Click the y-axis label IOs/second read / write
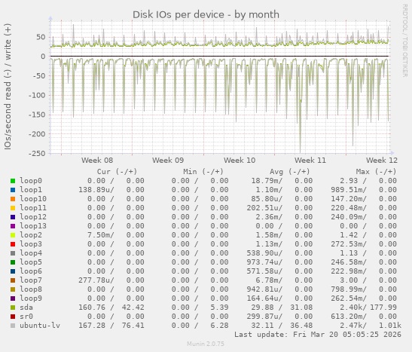The height and width of the screenshot is (352, 412). (8, 87)
